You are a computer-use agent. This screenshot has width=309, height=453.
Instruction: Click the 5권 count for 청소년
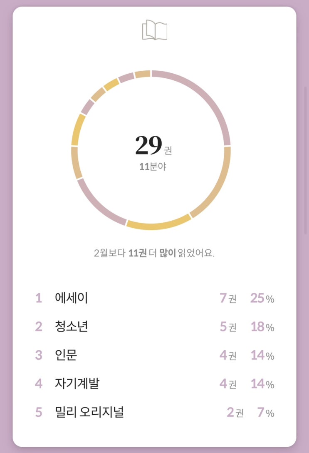click(x=228, y=327)
